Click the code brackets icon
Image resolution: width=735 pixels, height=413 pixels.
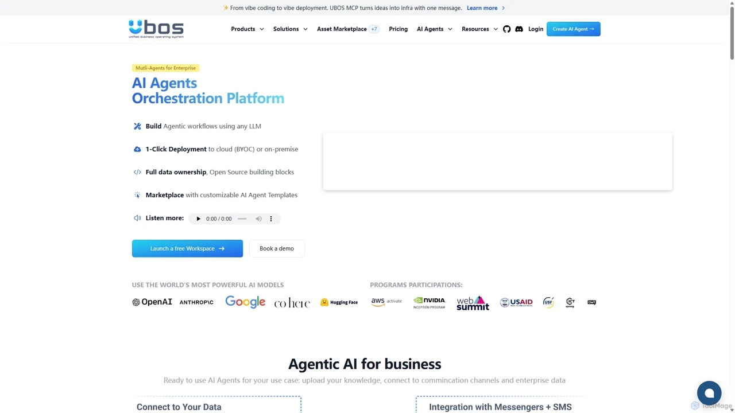(137, 172)
